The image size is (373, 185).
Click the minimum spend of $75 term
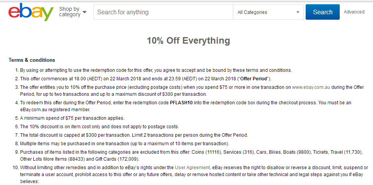(x=72, y=118)
